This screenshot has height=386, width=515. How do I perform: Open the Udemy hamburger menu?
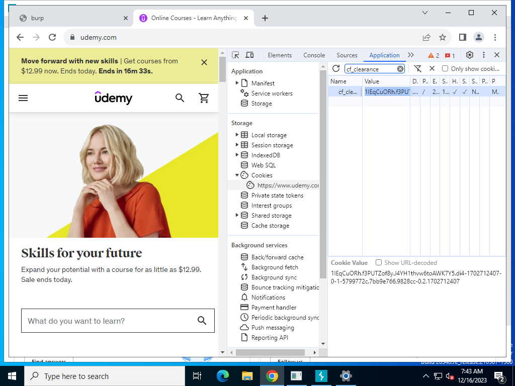click(x=23, y=98)
